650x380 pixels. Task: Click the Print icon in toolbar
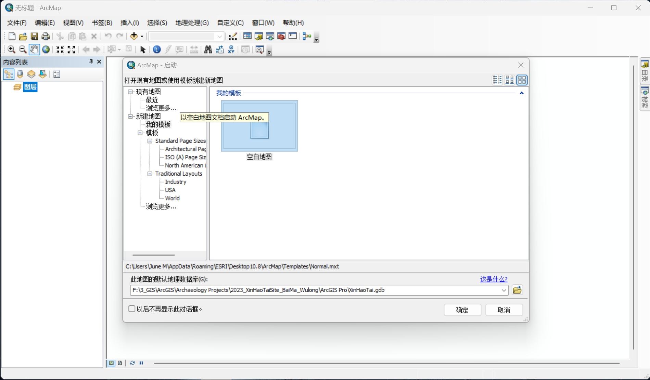tap(46, 36)
